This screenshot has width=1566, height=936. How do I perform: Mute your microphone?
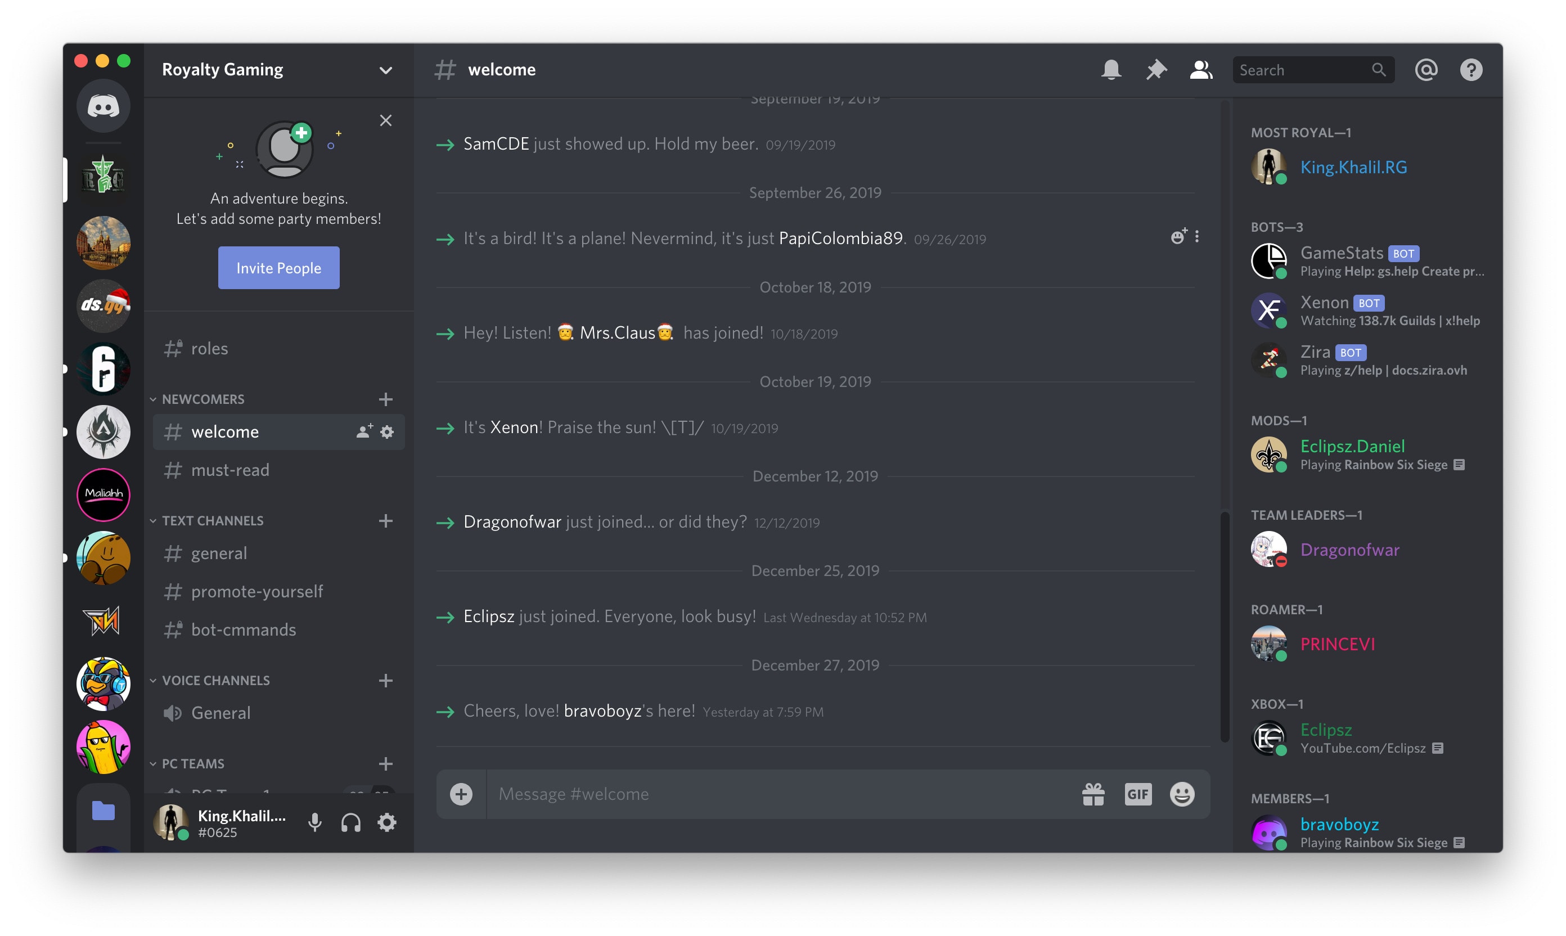tap(314, 822)
